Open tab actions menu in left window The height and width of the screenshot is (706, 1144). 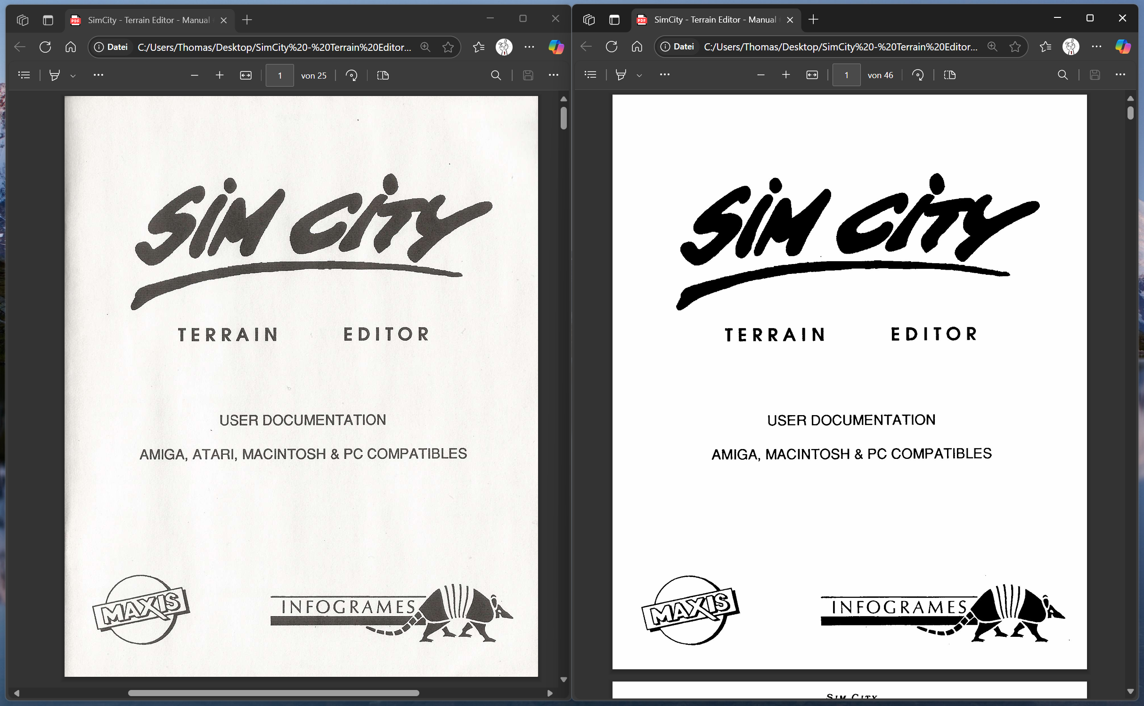48,20
